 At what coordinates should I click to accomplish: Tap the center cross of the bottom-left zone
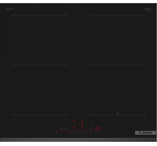(40, 90)
